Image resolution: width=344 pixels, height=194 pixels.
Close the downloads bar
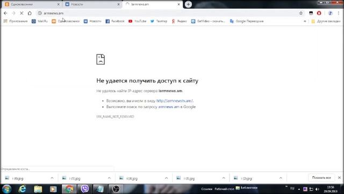339,178
